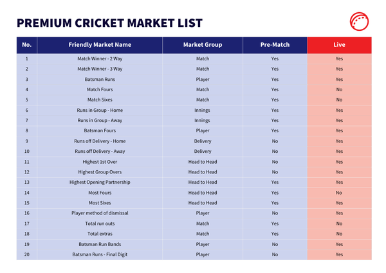
Task: Select 'Batsman Runs - Final Digit' market name
Action: click(100, 254)
